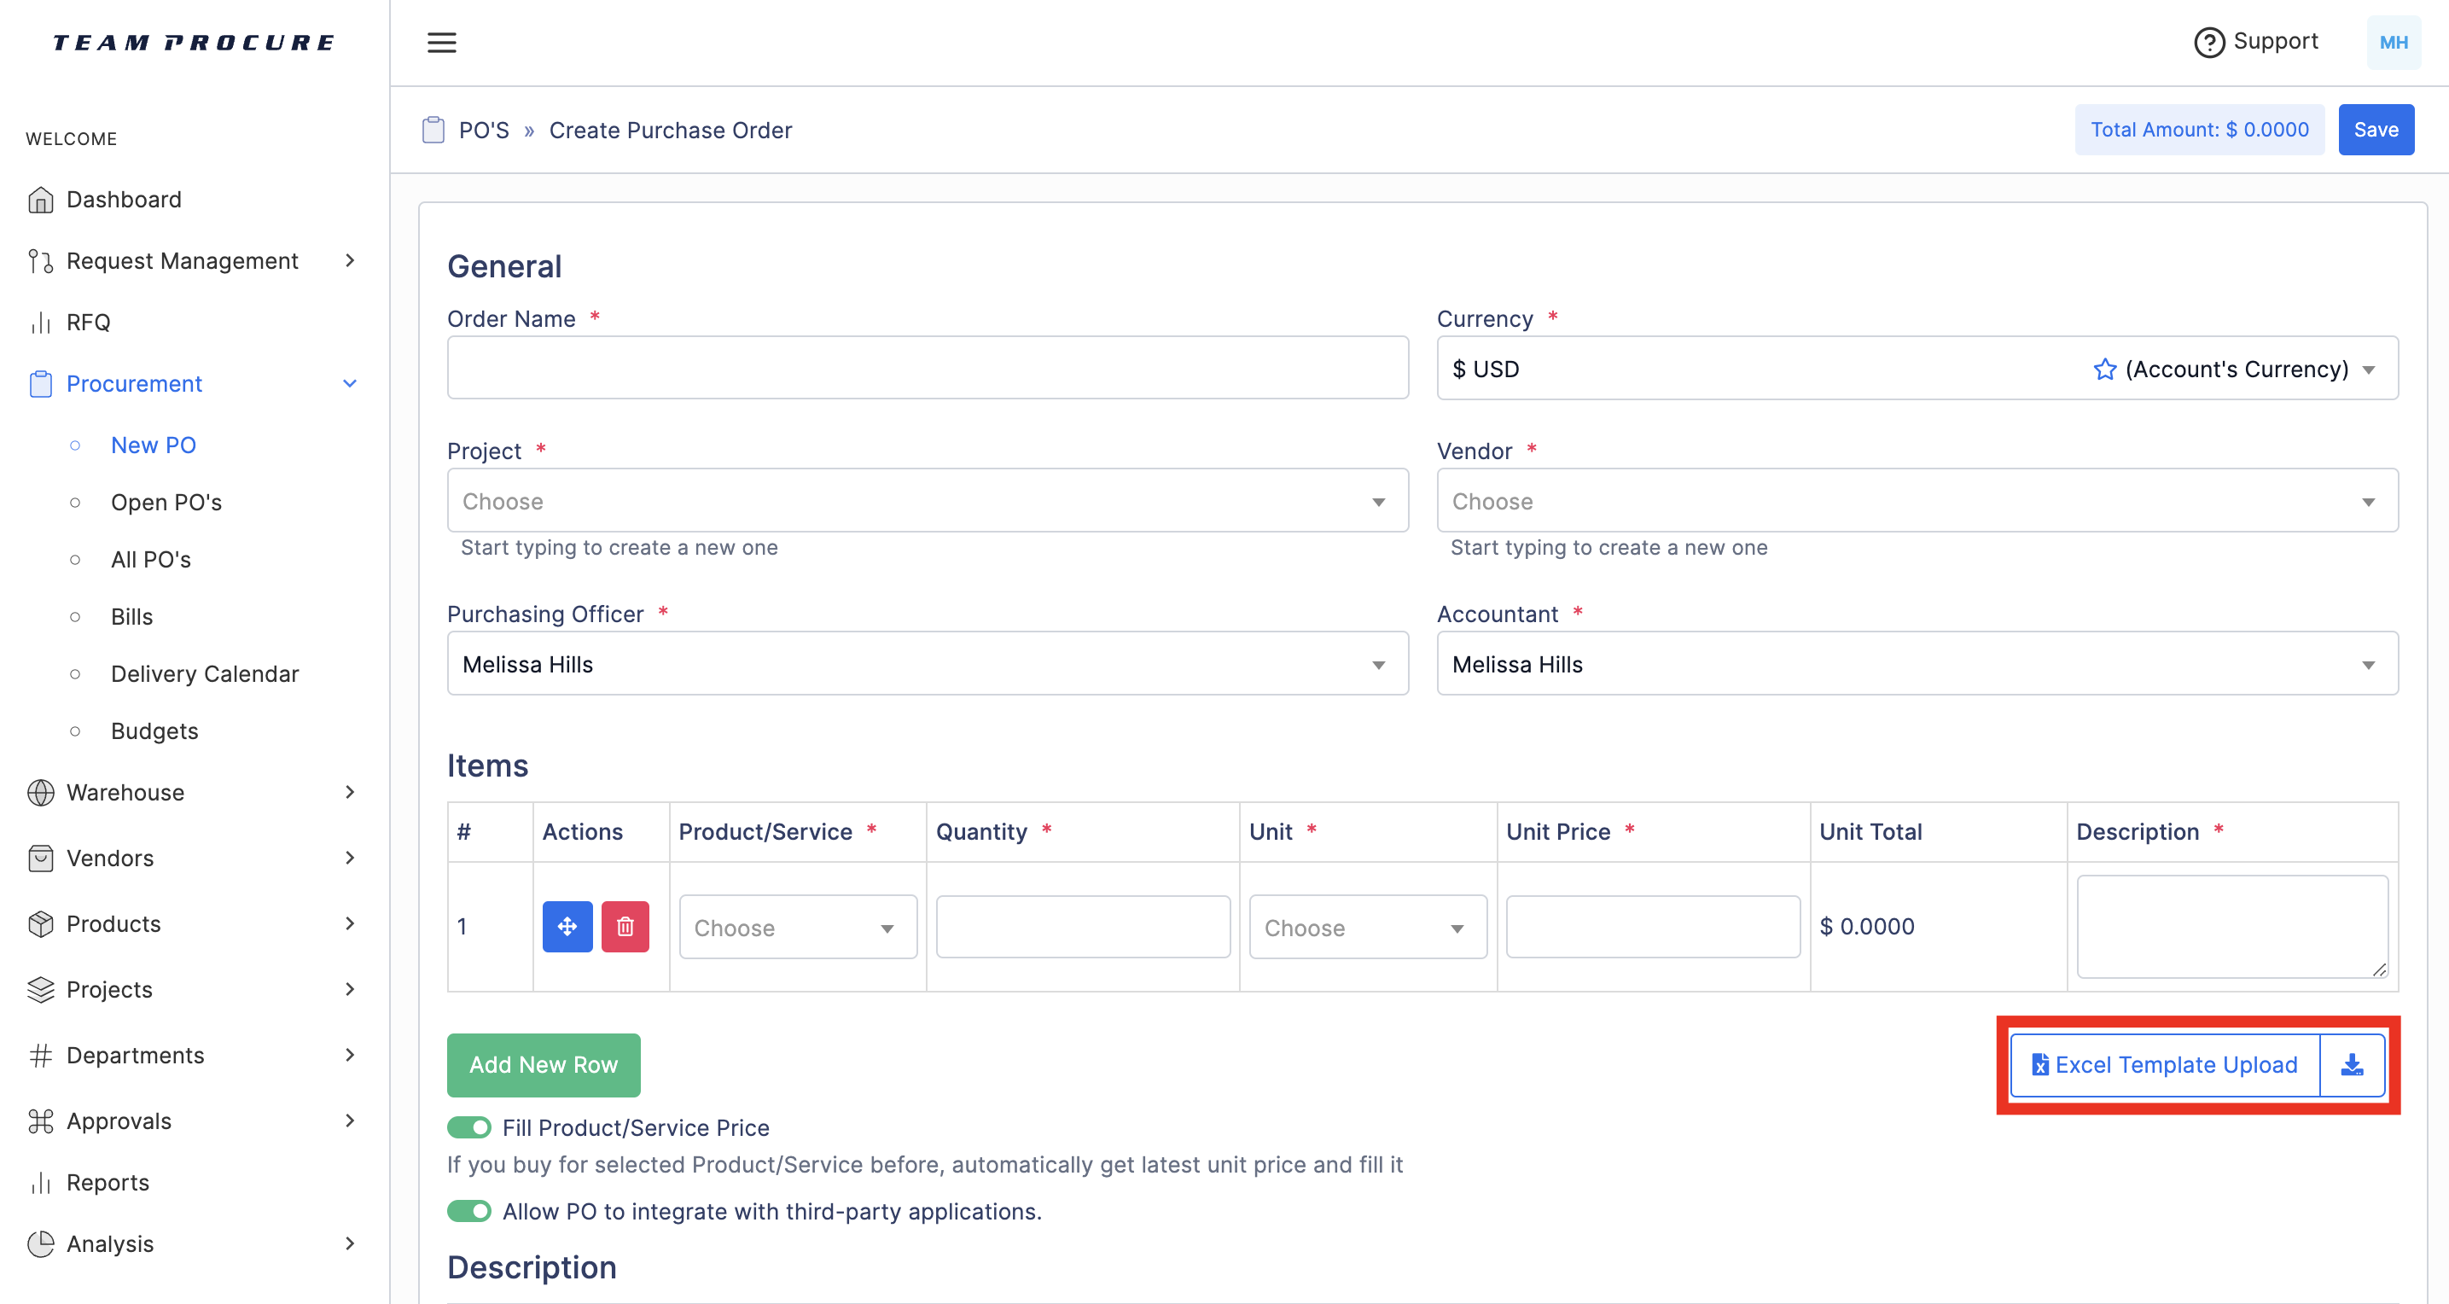Click the Products box icon
2449x1304 pixels.
[x=41, y=924]
